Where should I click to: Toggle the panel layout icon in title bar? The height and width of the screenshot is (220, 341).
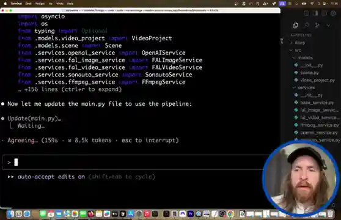pos(315,13)
